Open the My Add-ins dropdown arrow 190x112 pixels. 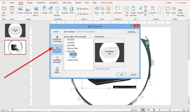[x=90, y=14]
